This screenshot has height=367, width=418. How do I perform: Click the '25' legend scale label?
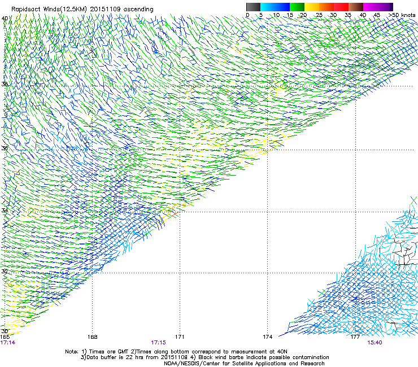[319, 15]
